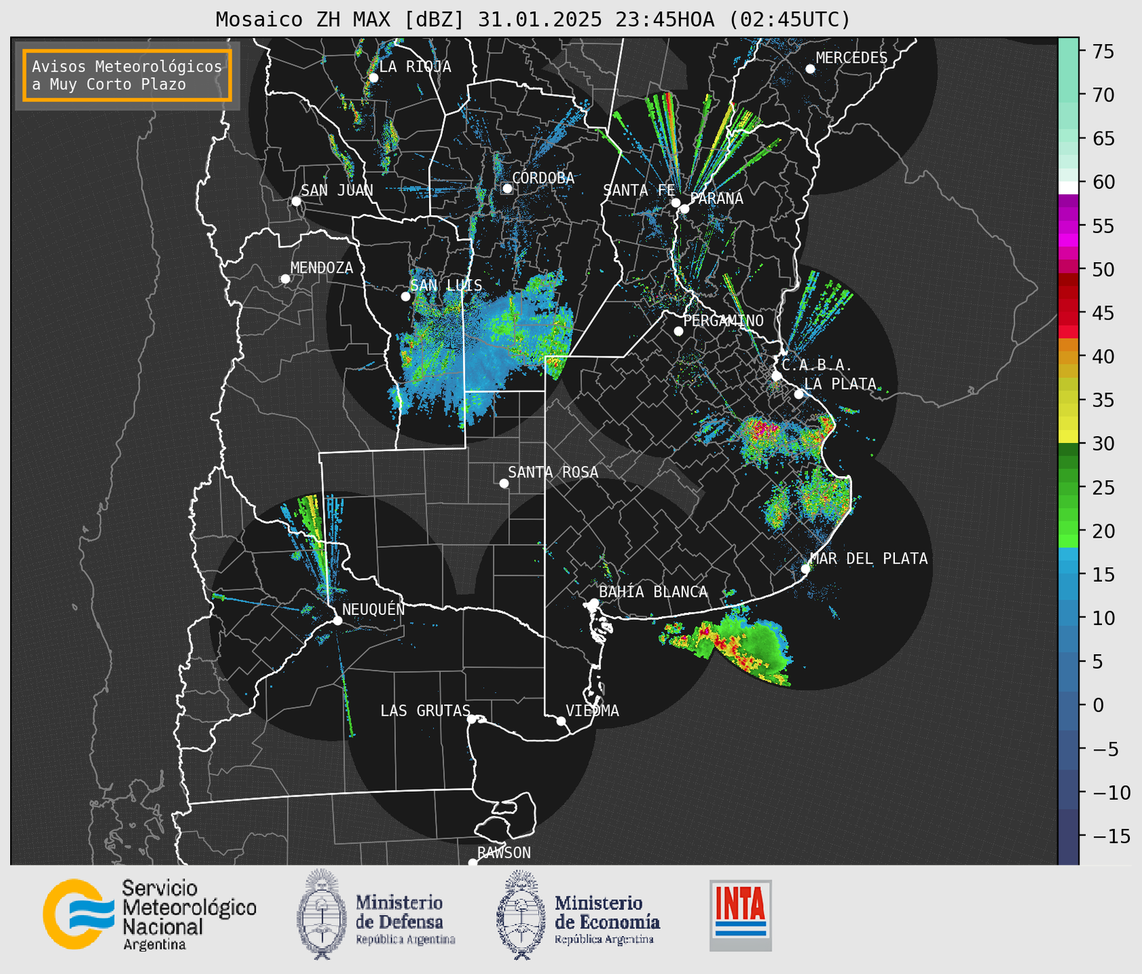The image size is (1142, 974).
Task: Click the Avisos Meteorológicos a Muy Corto Plazo box
Action: 127,75
